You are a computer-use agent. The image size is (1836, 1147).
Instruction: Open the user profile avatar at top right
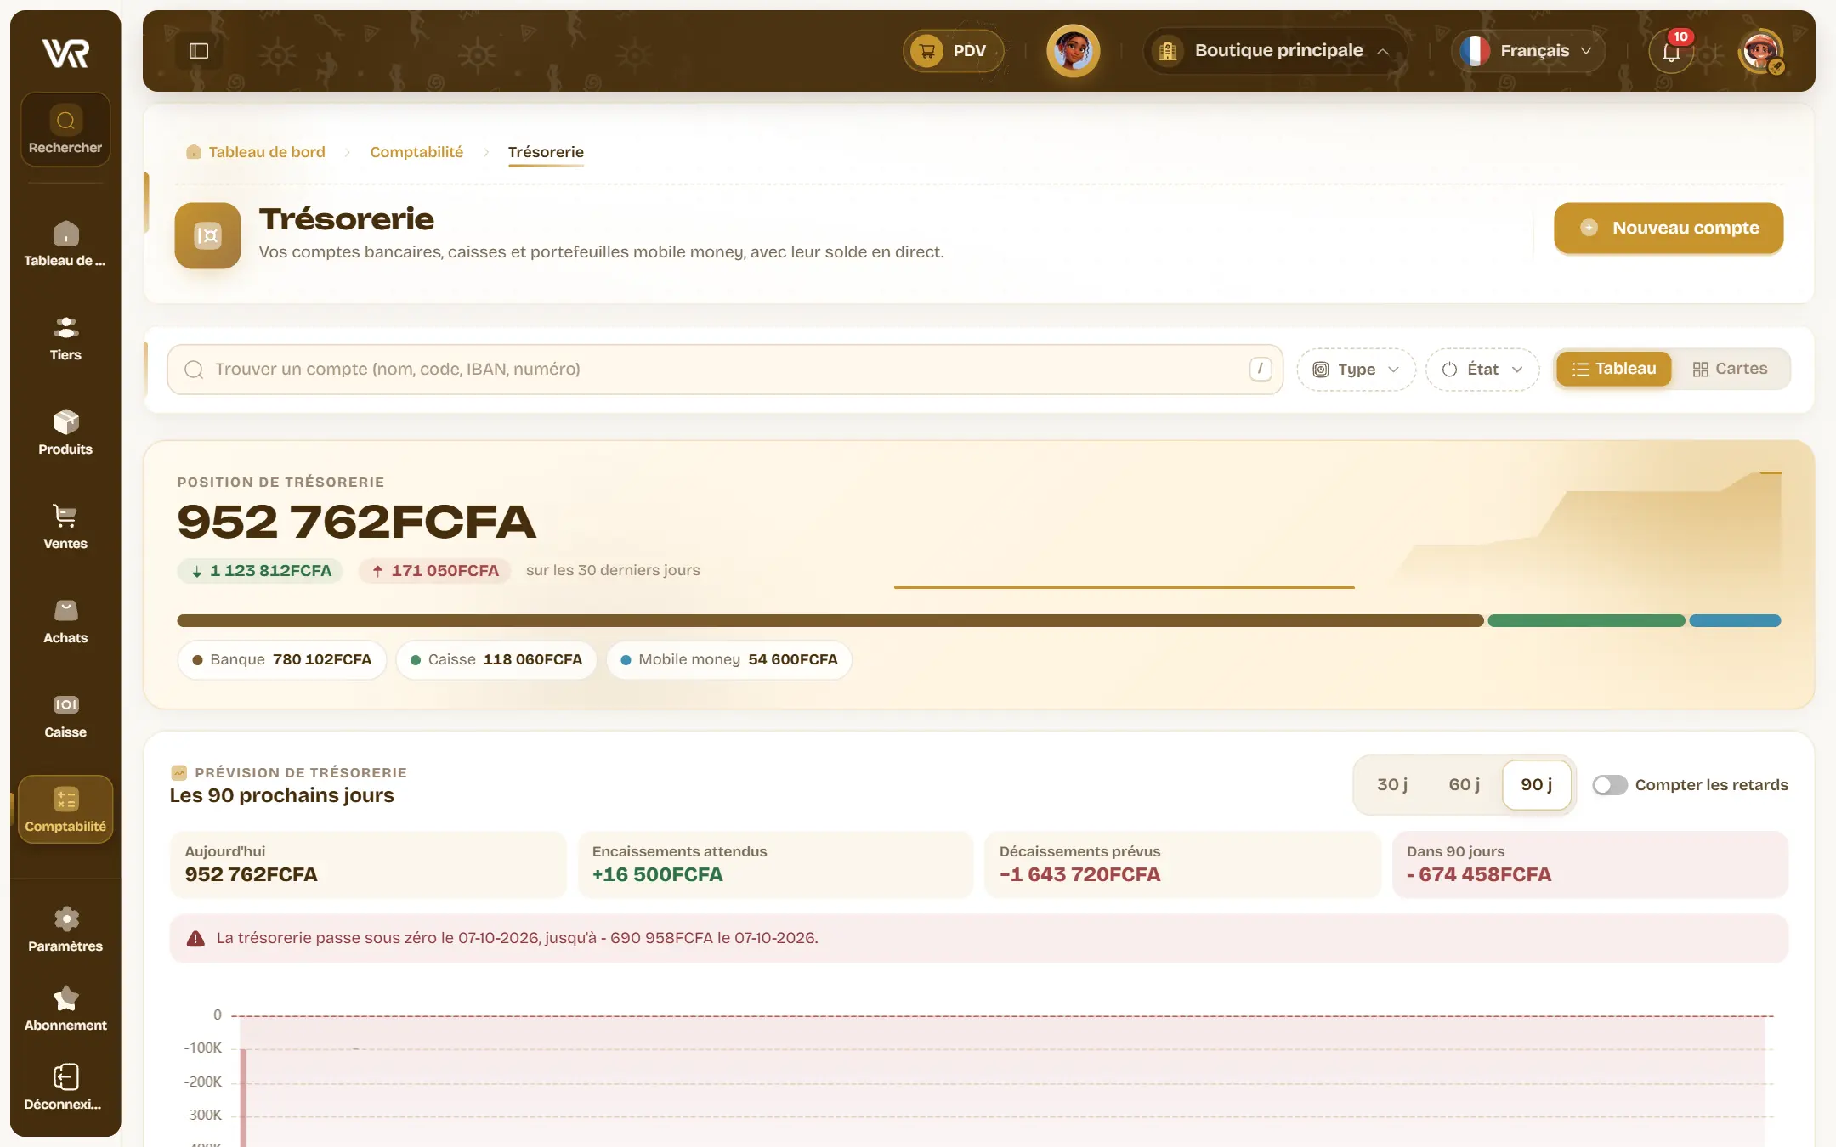click(1761, 51)
